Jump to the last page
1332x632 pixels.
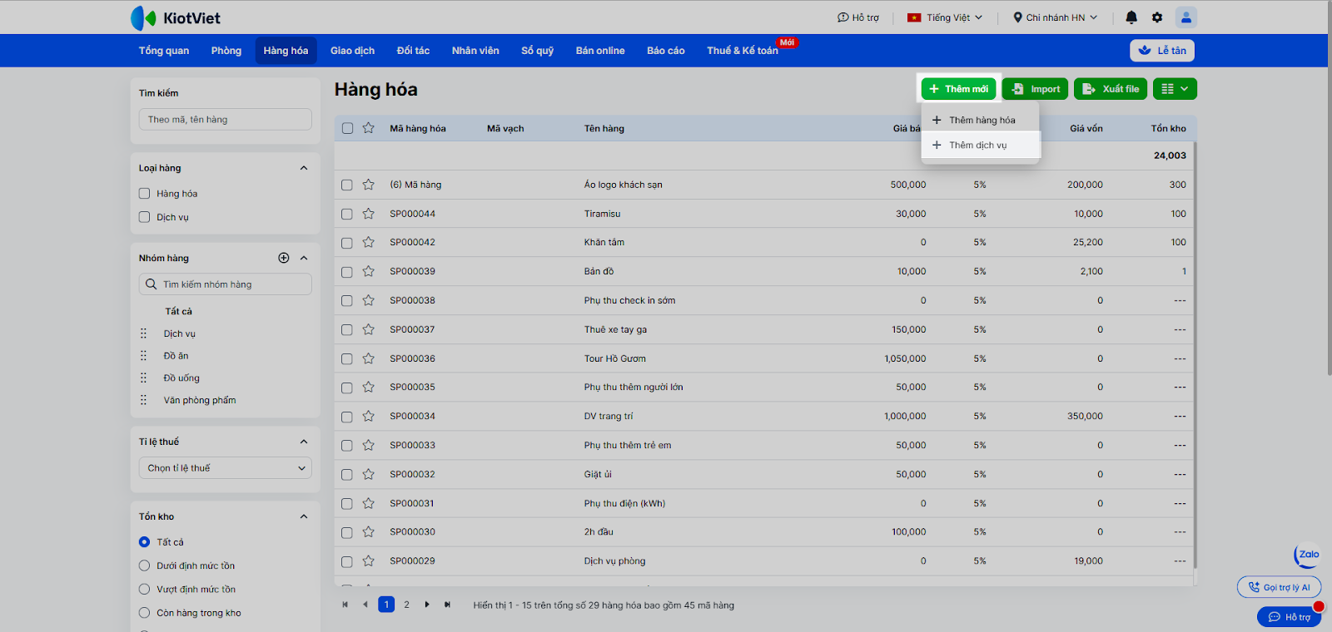coord(448,605)
